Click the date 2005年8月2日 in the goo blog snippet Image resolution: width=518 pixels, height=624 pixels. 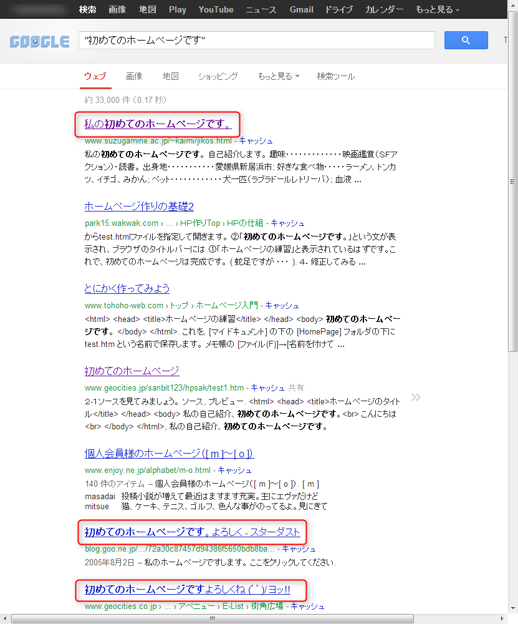click(x=109, y=563)
